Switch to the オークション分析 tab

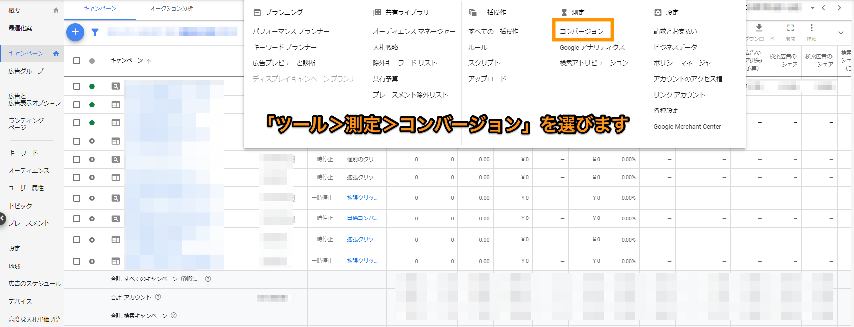point(171,9)
